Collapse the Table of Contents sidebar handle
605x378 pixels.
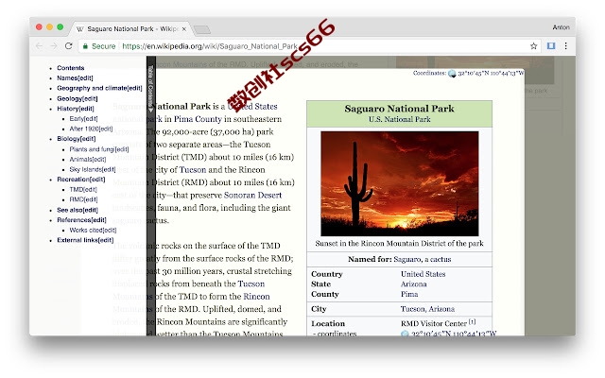pyautogui.click(x=151, y=89)
